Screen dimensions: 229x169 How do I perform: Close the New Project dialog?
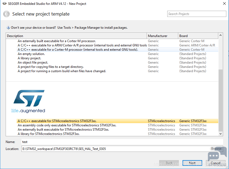click(x=224, y=3)
